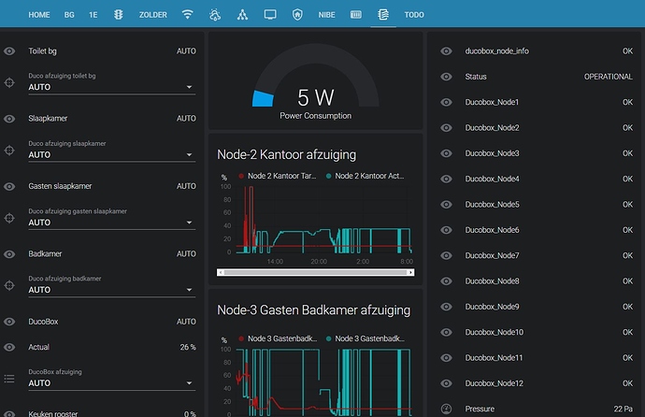645x417 pixels.
Task: Open Duco afzuiging badkamer dropdown
Action: point(111,290)
